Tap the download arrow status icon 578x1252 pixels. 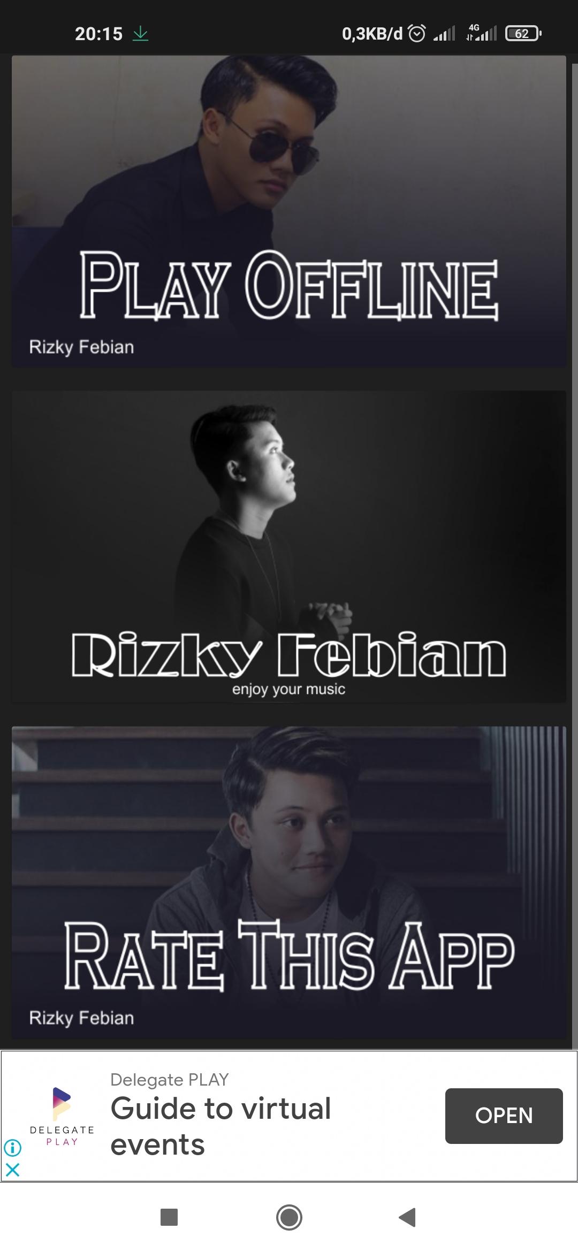(x=140, y=34)
